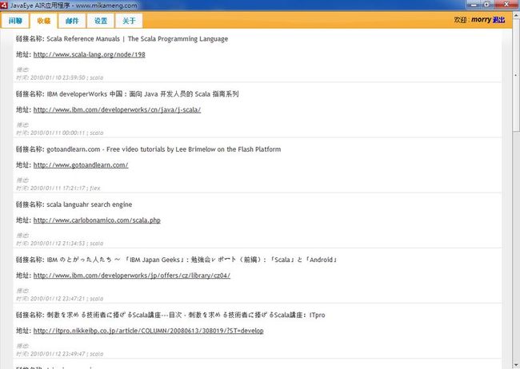Click the vertical scrollbar up arrow
The image size is (520, 369).
(x=516, y=14)
